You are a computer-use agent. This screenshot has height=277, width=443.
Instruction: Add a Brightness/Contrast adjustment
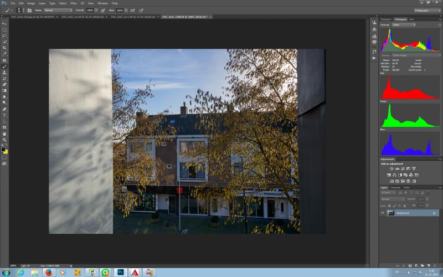[392, 169]
